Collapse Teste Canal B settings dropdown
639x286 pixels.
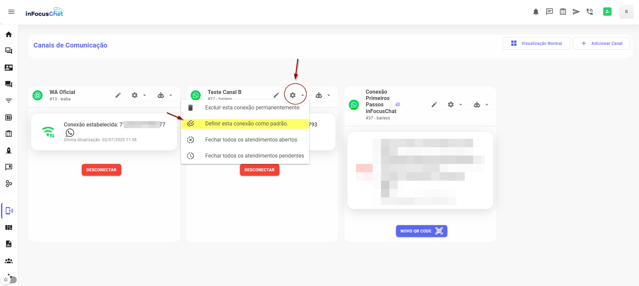coord(296,95)
